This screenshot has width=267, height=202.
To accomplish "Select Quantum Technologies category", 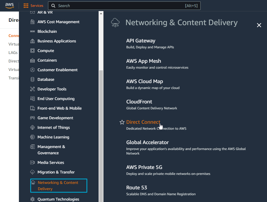I will (x=58, y=199).
